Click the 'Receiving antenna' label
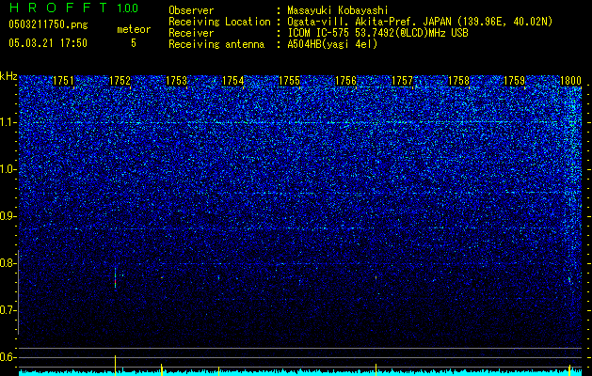Screen dimensions: 592x376 (x=216, y=44)
